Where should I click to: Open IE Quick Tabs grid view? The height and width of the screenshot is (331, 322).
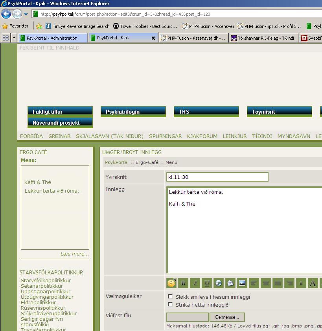pyautogui.click(x=6, y=38)
